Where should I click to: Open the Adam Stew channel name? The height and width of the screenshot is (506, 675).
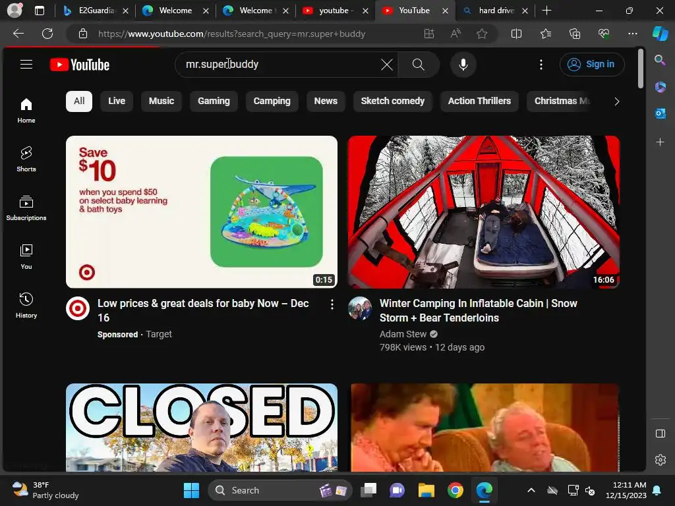coord(403,334)
